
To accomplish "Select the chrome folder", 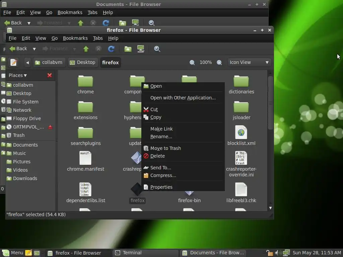I will pos(85,85).
